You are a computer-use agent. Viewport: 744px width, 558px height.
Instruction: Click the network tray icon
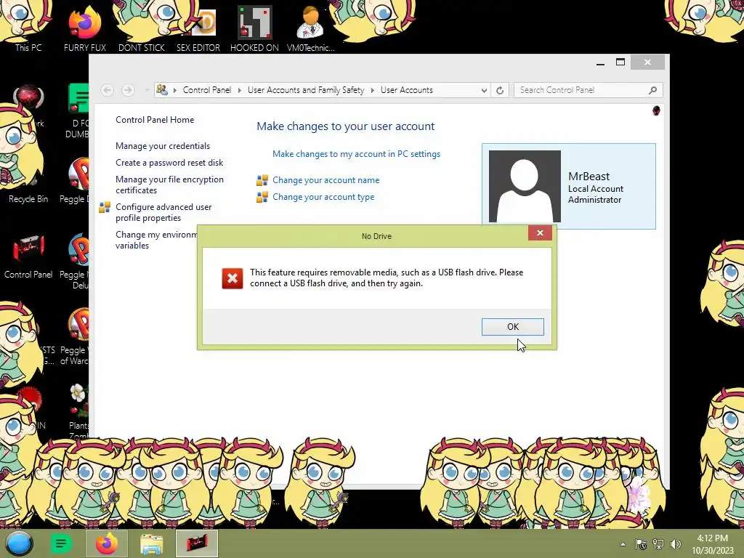pyautogui.click(x=658, y=544)
